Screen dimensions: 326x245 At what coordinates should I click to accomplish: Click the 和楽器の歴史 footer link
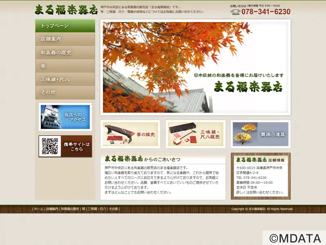coord(70,209)
